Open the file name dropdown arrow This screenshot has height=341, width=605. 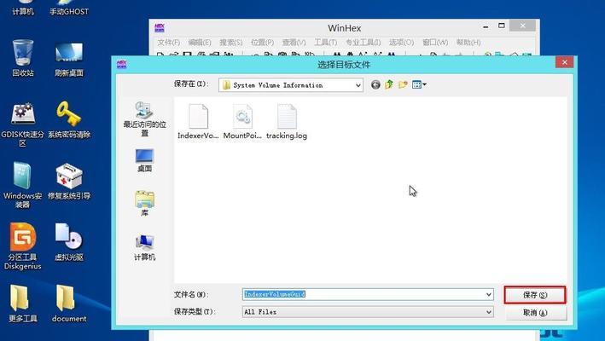pyautogui.click(x=488, y=294)
